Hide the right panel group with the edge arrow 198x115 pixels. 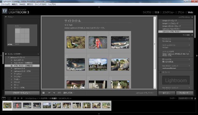tap(197, 55)
